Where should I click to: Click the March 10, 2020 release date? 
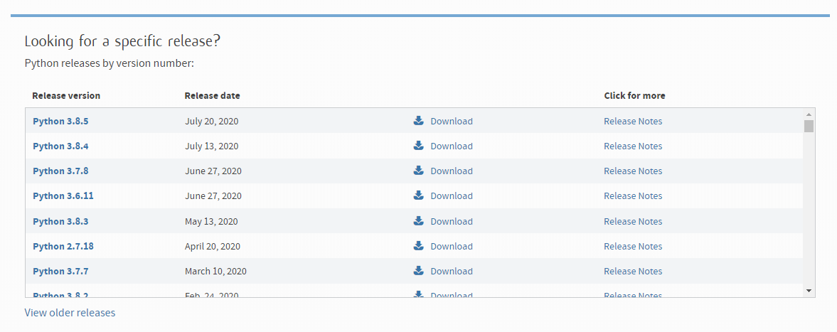pos(215,272)
